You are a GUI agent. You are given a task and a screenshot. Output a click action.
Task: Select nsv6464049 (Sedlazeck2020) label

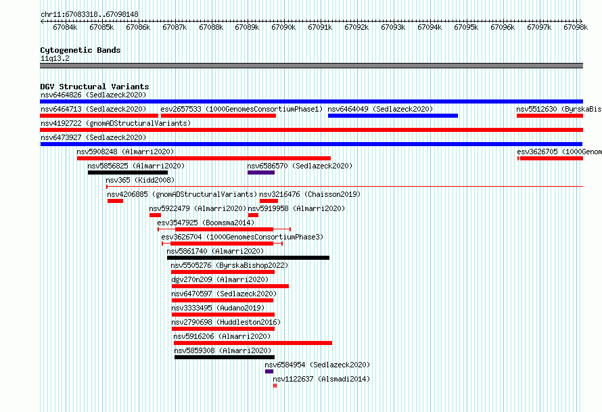[380, 109]
